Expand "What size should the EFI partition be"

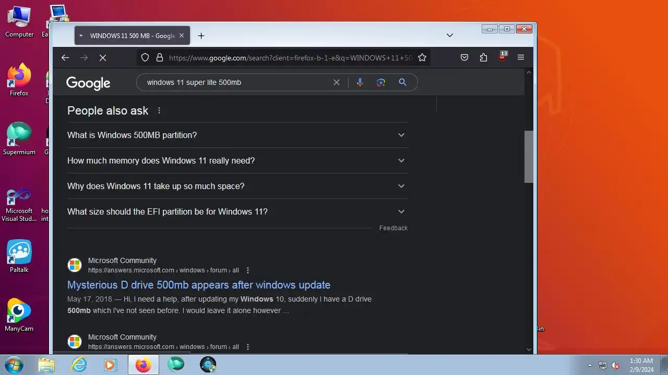[237, 211]
